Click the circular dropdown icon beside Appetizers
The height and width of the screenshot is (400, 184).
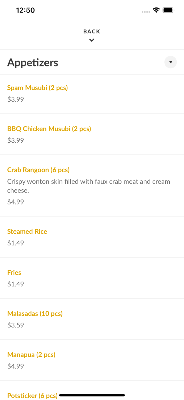coord(171,62)
